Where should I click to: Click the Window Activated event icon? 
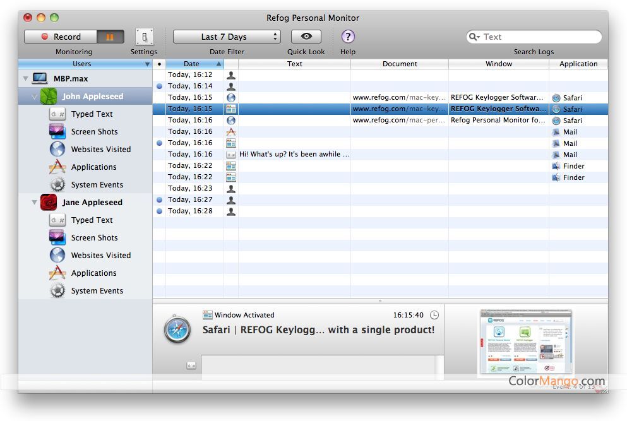click(x=207, y=315)
